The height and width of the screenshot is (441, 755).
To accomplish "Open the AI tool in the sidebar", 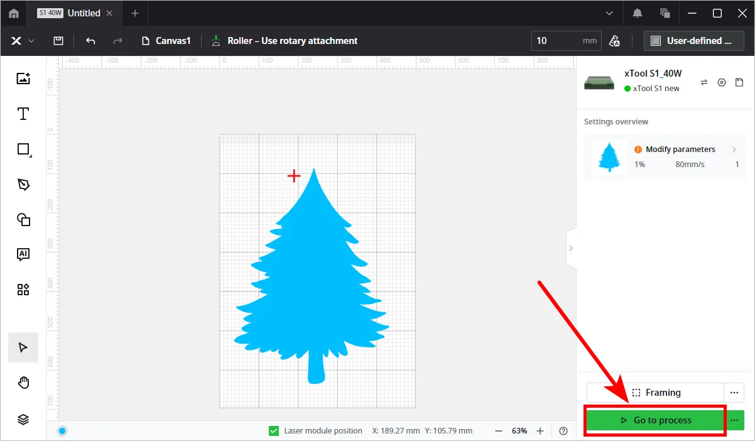I will click(x=23, y=254).
